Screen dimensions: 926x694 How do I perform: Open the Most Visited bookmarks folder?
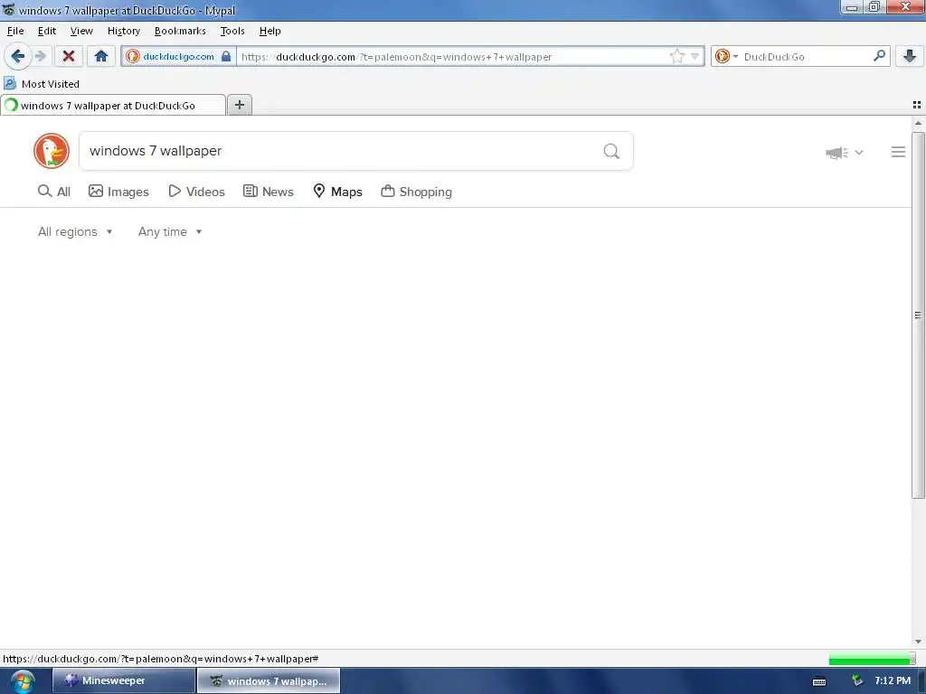[42, 84]
